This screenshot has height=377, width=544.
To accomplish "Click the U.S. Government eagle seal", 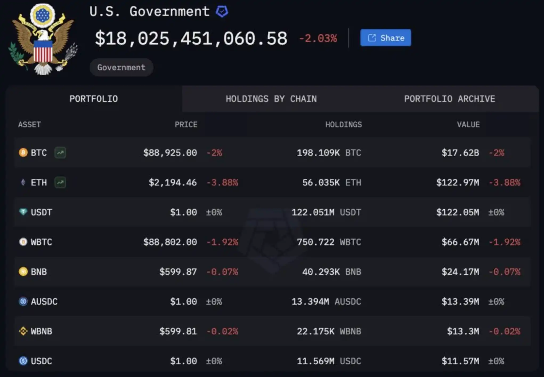I will [x=43, y=39].
